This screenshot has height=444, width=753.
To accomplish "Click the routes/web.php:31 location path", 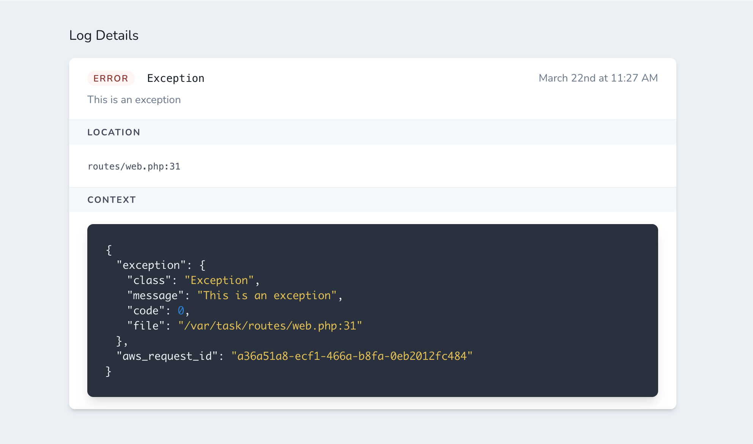I will coord(134,166).
